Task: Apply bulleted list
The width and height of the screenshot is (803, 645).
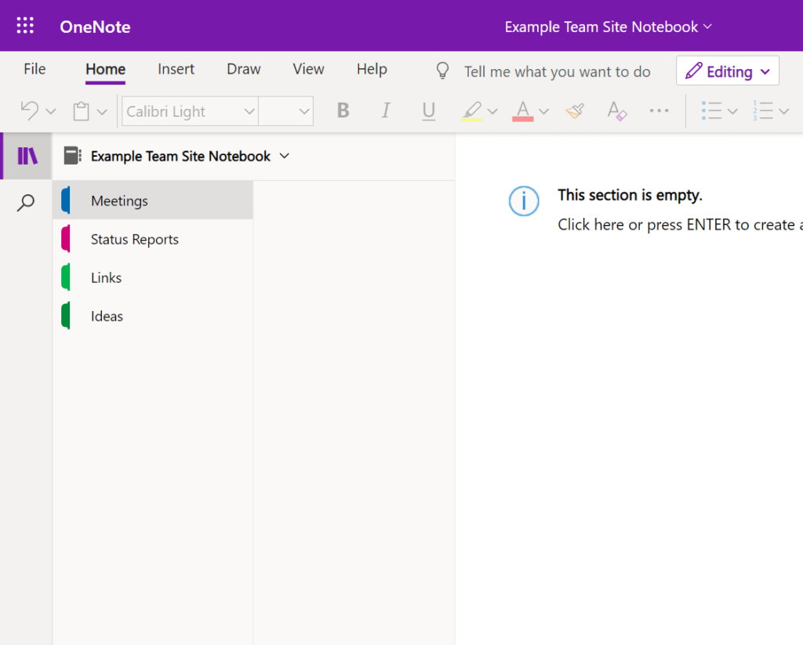Action: [x=711, y=111]
